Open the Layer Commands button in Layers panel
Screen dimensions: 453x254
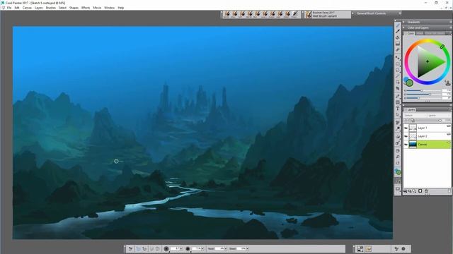(x=406, y=191)
